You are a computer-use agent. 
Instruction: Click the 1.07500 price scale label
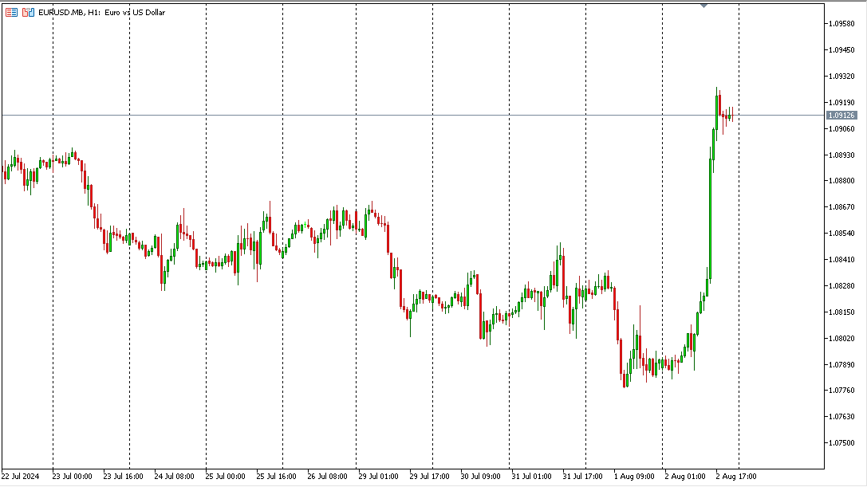click(x=841, y=443)
